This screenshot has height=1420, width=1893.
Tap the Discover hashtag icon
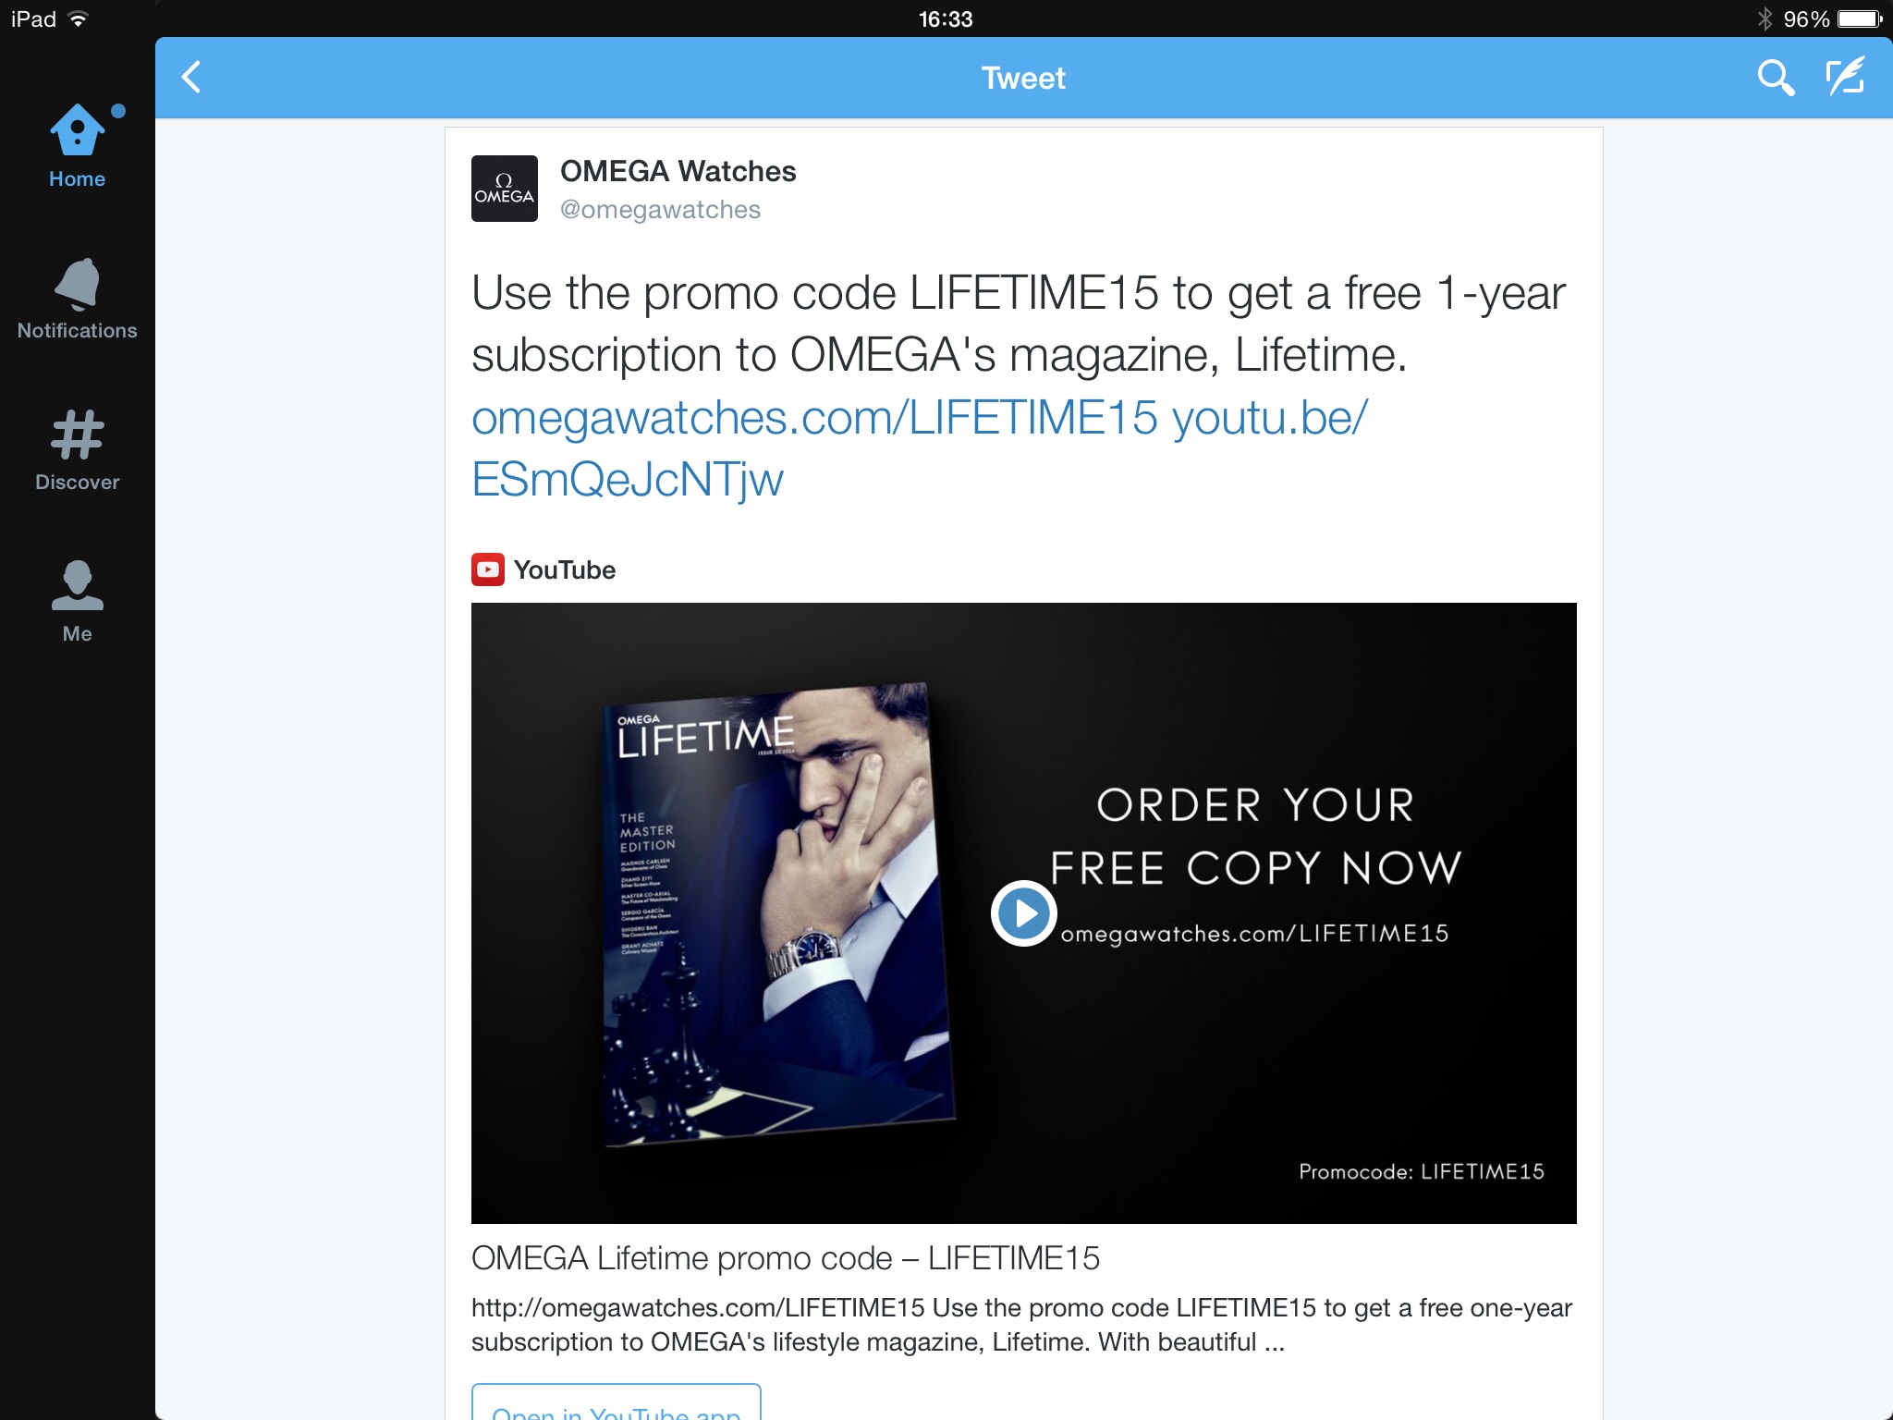pos(78,450)
